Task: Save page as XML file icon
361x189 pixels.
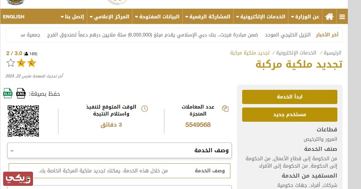Action: tap(21, 93)
